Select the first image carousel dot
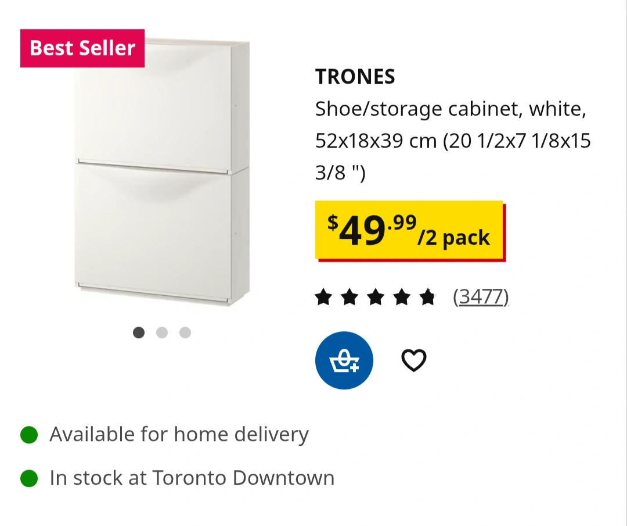Screen dimensions: 627x526 [139, 332]
